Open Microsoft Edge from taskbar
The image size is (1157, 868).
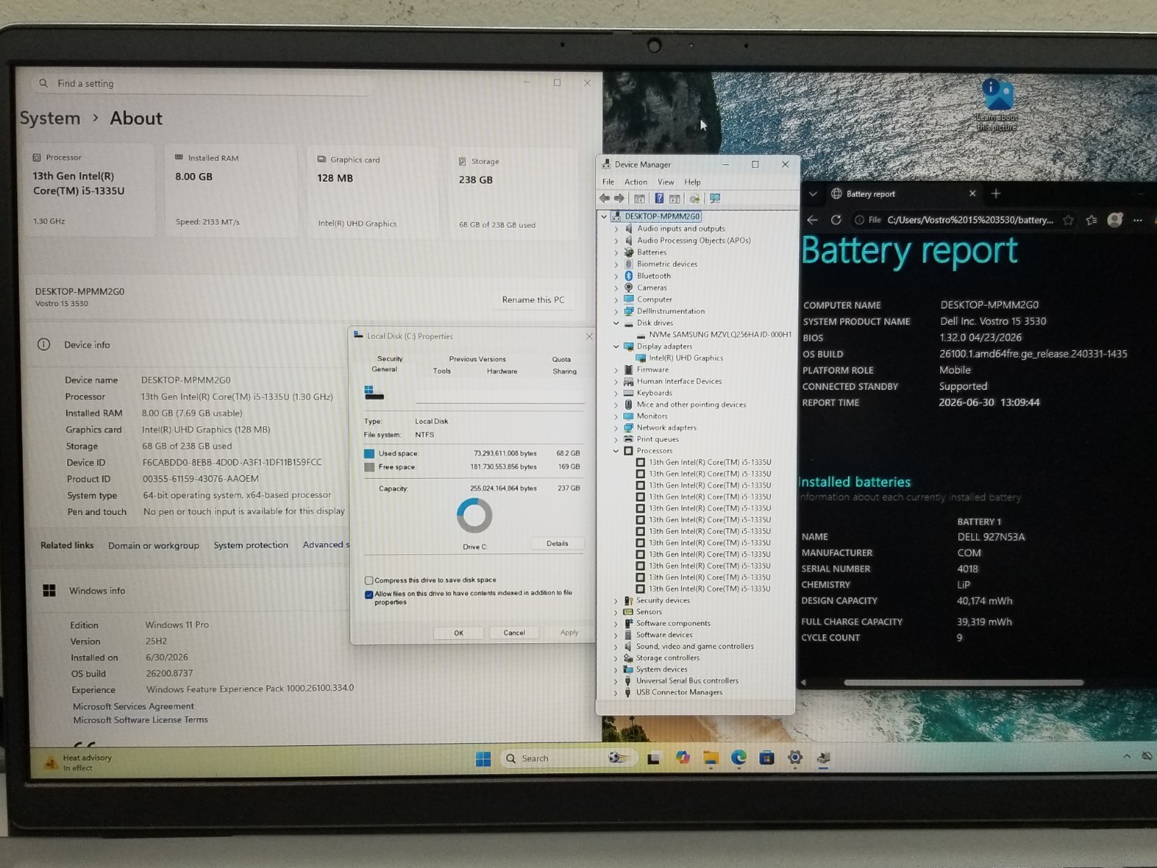[x=738, y=757]
